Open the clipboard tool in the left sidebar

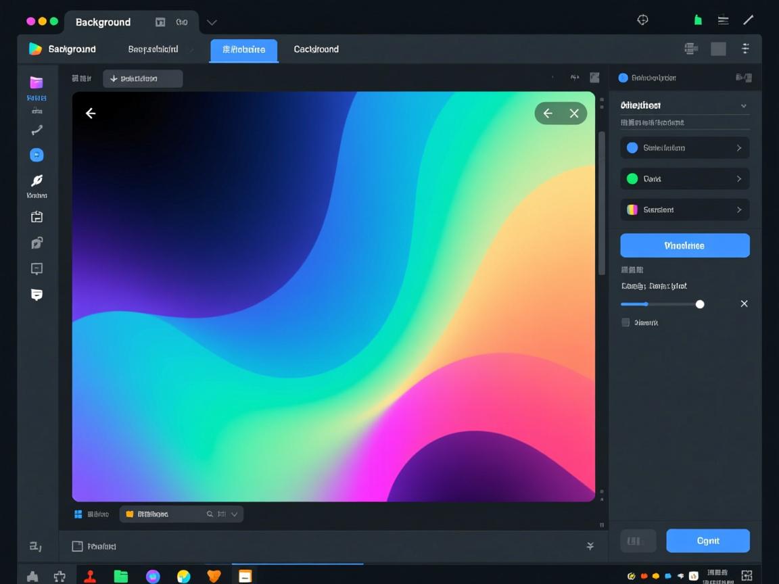click(37, 216)
